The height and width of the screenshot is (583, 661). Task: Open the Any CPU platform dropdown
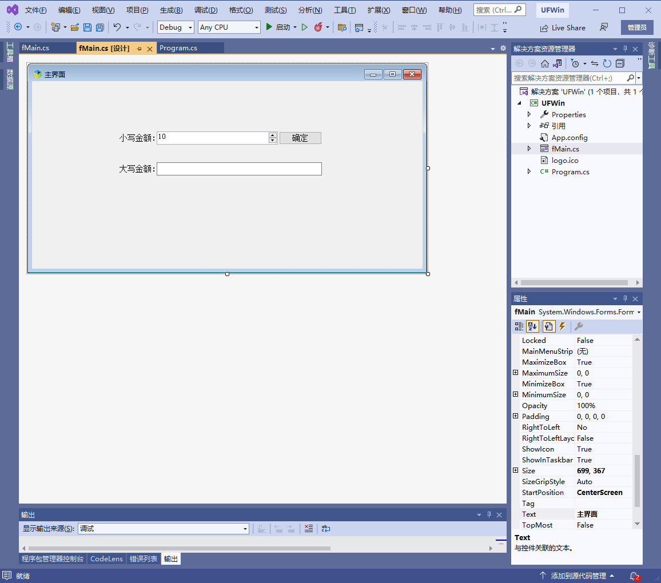pyautogui.click(x=229, y=27)
